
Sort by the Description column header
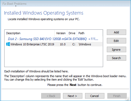coord(29,33)
